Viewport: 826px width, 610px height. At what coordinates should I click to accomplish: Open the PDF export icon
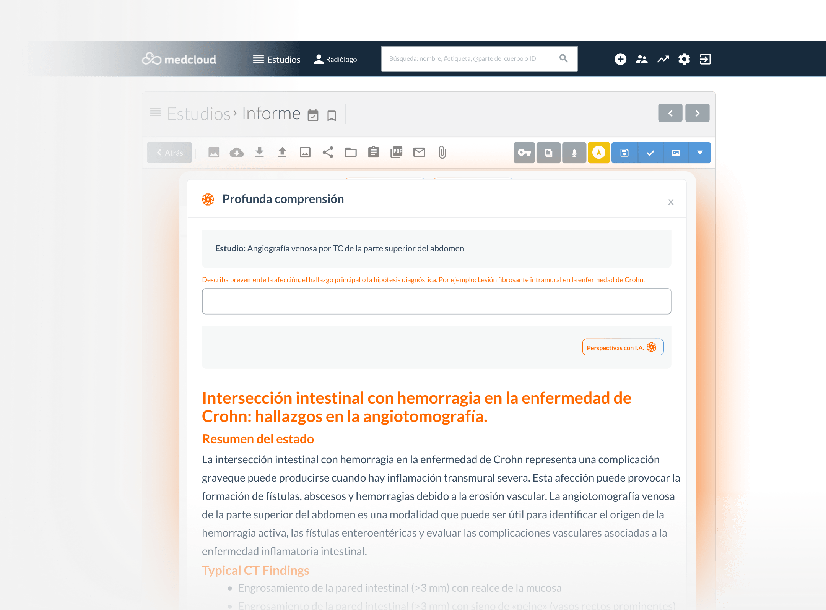pos(396,152)
